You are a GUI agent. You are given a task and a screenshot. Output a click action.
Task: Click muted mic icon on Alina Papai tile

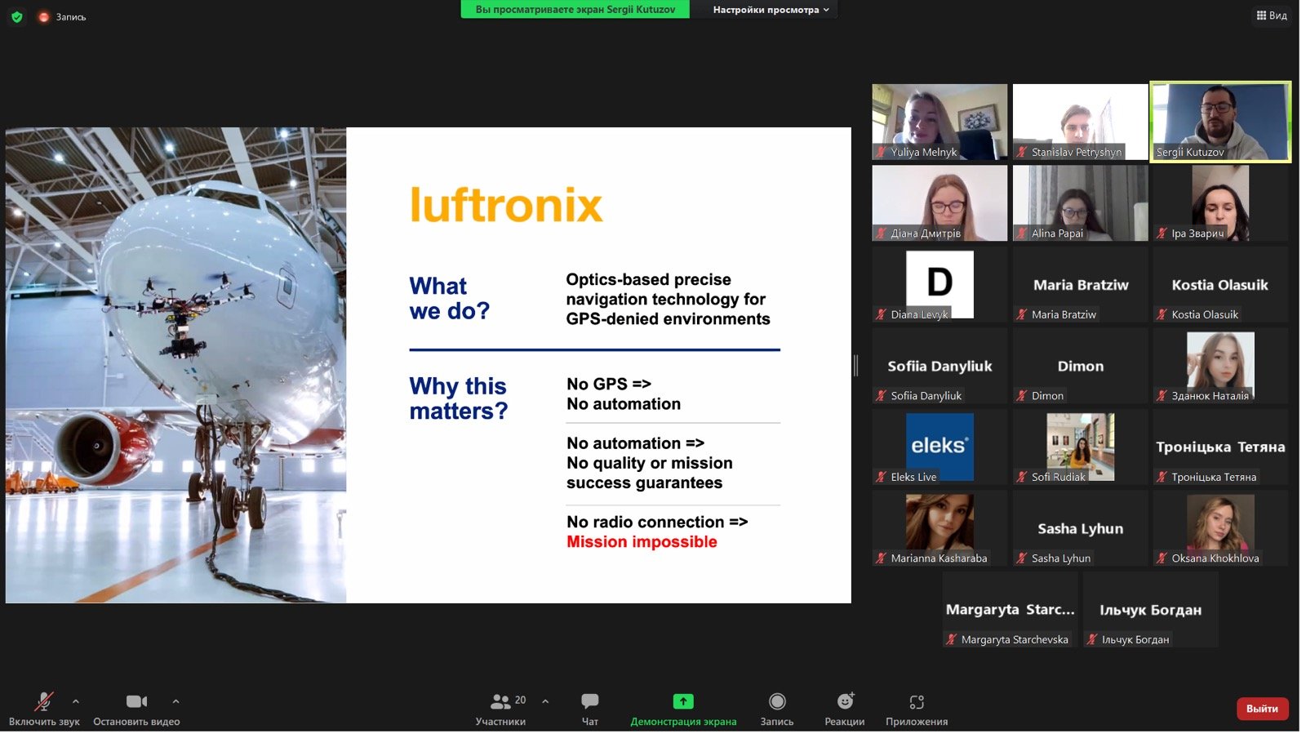[1022, 234]
